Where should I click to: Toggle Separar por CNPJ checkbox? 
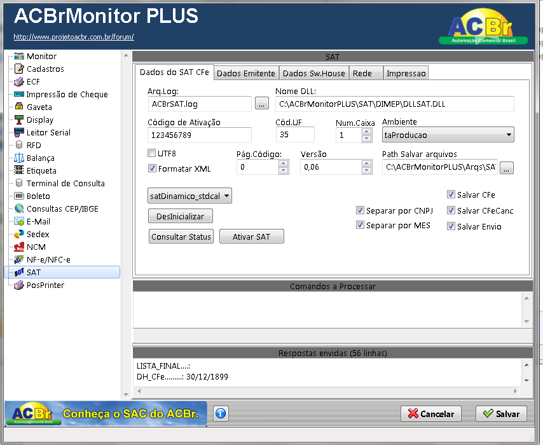pyautogui.click(x=360, y=210)
